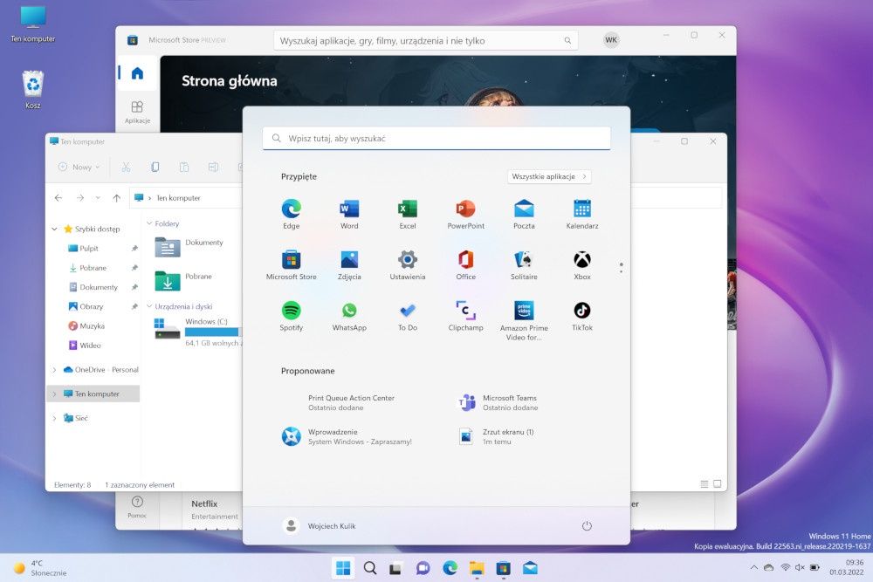Screen dimensions: 873x582
Task: Launch Word from the Start menu
Action: tap(349, 214)
